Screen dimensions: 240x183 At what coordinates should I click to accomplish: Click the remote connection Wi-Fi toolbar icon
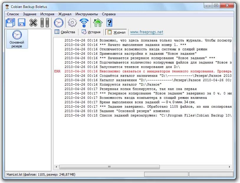pos(84,23)
